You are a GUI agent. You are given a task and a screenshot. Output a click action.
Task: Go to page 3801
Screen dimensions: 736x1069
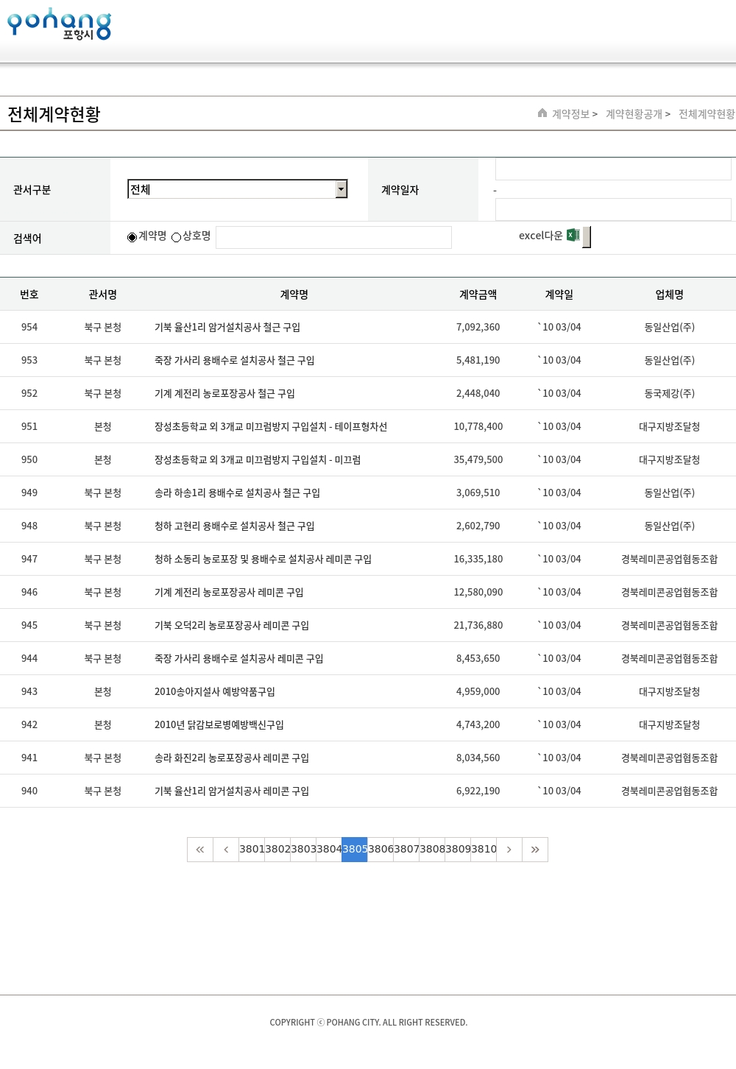pyautogui.click(x=252, y=850)
